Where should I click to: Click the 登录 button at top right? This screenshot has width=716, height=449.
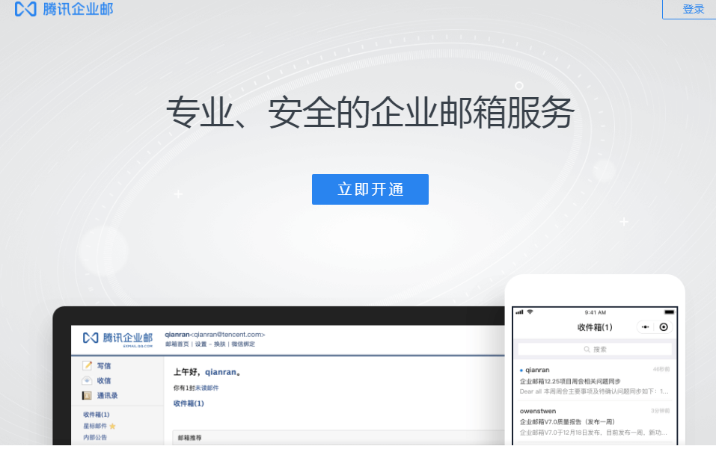pos(693,9)
